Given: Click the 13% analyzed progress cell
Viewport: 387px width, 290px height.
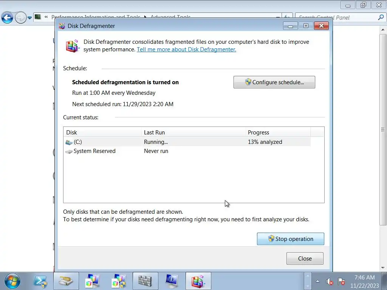Looking at the screenshot, I should [x=265, y=142].
